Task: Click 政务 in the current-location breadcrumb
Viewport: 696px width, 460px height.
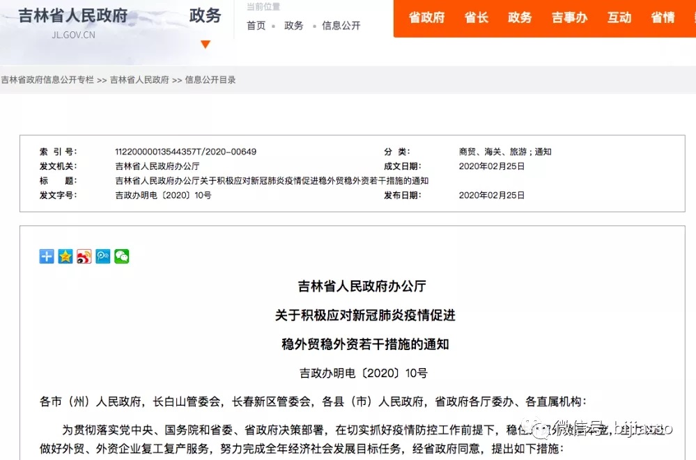Action: (x=294, y=26)
